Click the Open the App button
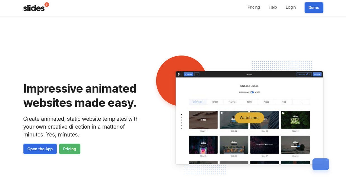The height and width of the screenshot is (181, 346). pyautogui.click(x=40, y=149)
